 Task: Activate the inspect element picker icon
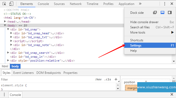(x=4, y=4)
